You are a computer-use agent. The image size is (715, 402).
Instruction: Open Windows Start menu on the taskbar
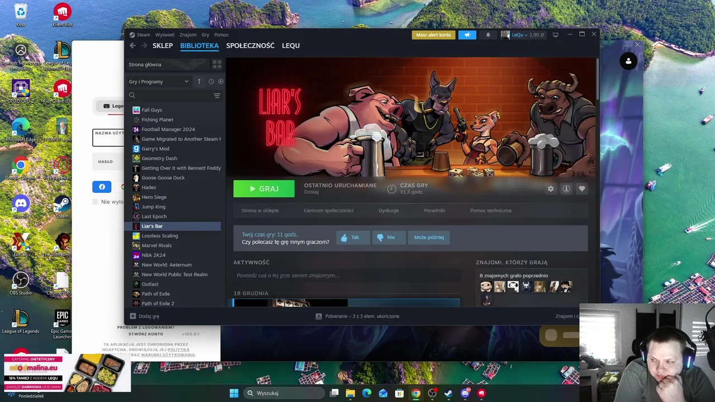pos(234,393)
